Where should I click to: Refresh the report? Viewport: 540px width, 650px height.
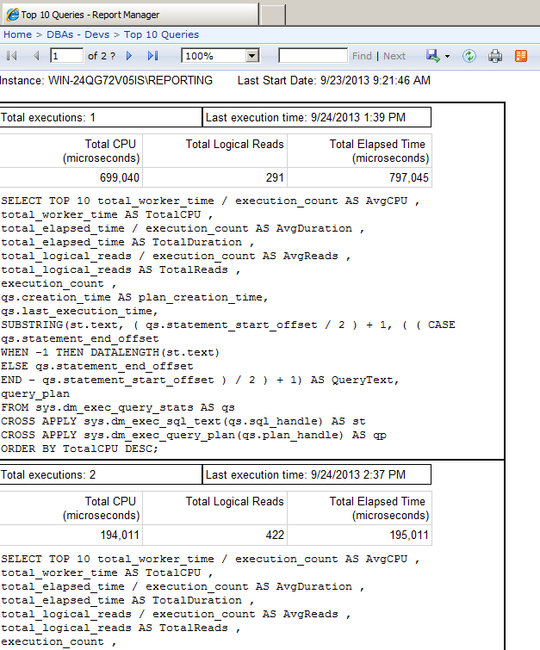[469, 56]
